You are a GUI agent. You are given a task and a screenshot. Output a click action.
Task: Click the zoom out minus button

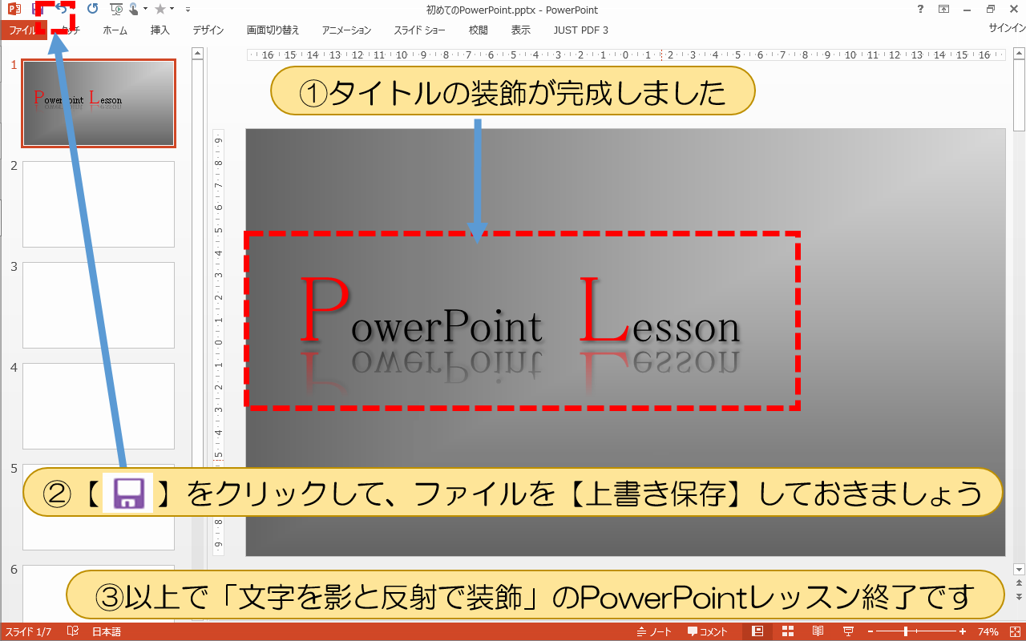pyautogui.click(x=870, y=631)
